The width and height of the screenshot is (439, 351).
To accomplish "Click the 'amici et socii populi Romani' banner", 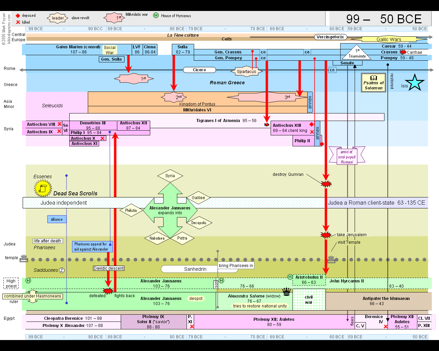I will click(347, 156).
